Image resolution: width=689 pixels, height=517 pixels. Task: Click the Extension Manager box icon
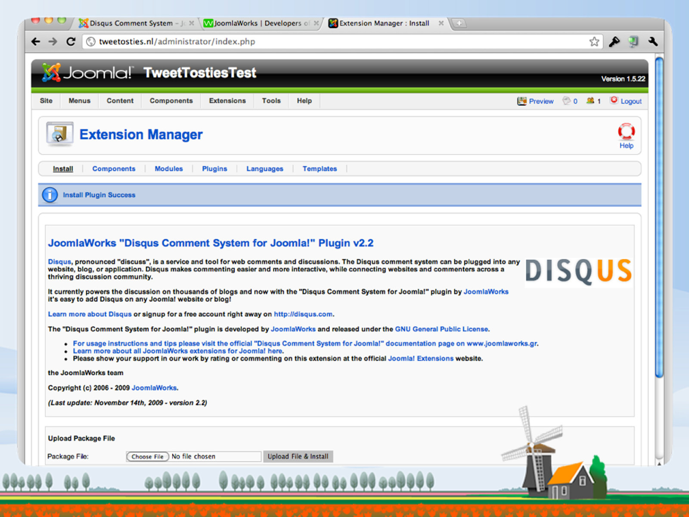click(x=60, y=134)
